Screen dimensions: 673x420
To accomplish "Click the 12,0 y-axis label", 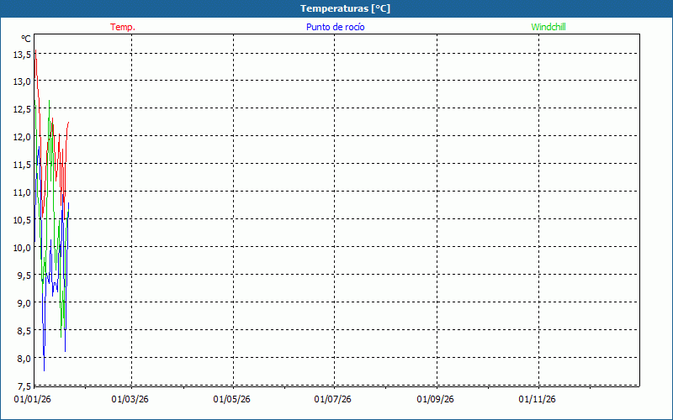I will [22, 137].
